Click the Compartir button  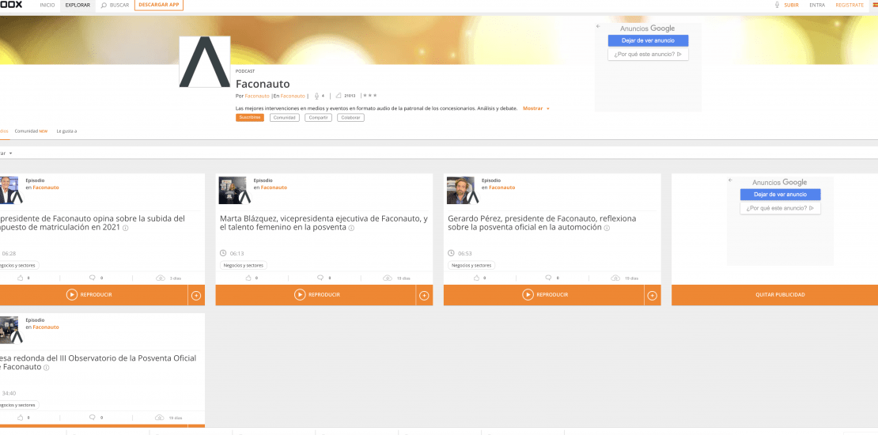[x=318, y=118]
